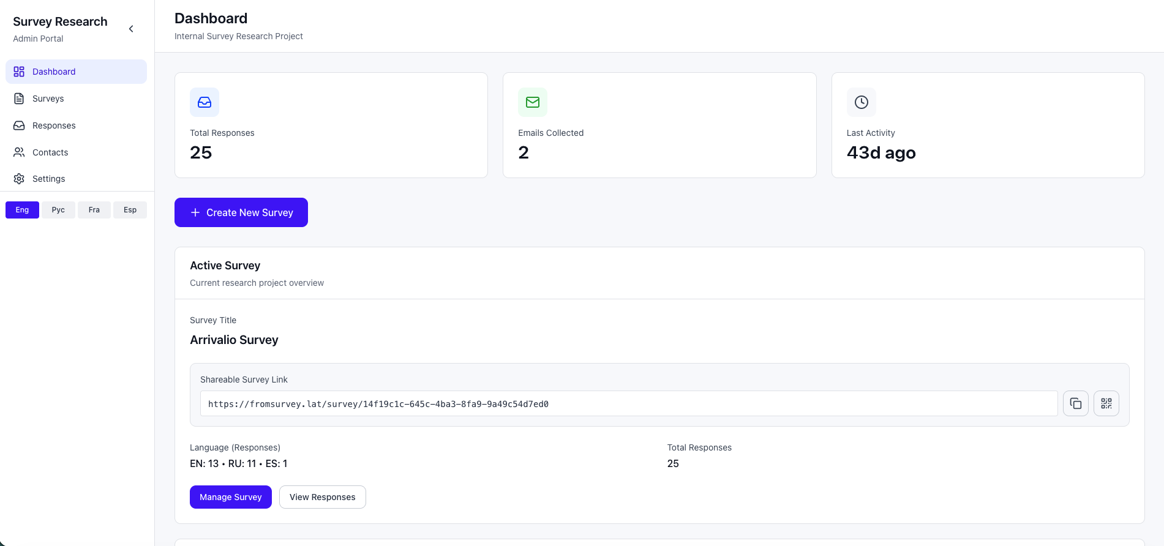The height and width of the screenshot is (546, 1164).
Task: Click the Manage Survey button
Action: [230, 497]
